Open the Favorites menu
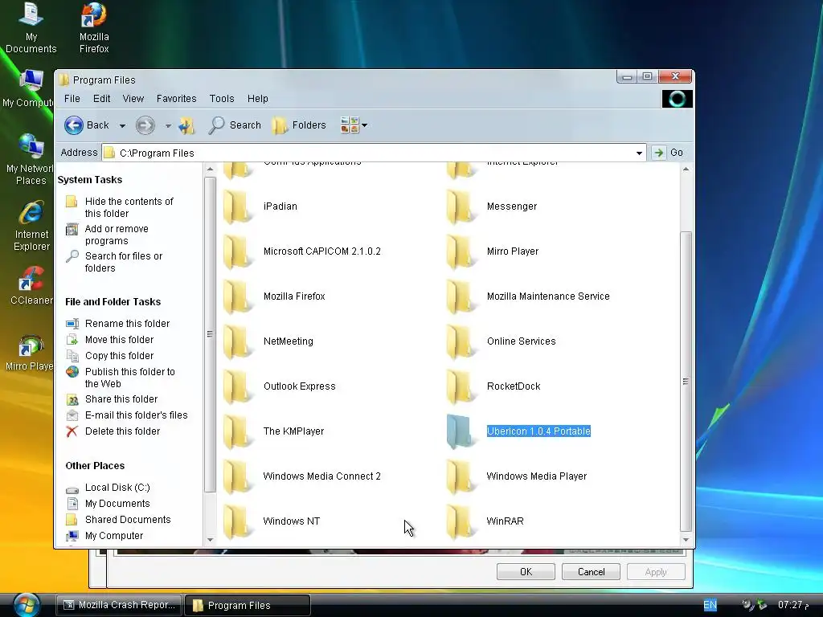Screen dimensions: 823x617 point(176,99)
